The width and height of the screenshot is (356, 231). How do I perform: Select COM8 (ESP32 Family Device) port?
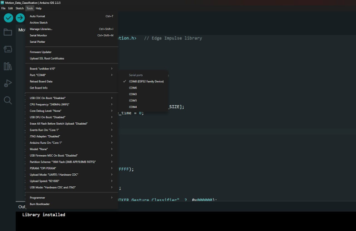[146, 81]
